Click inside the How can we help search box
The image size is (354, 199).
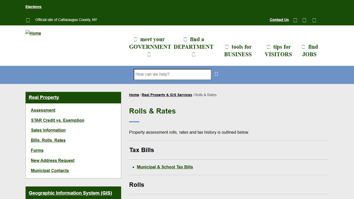(172, 74)
